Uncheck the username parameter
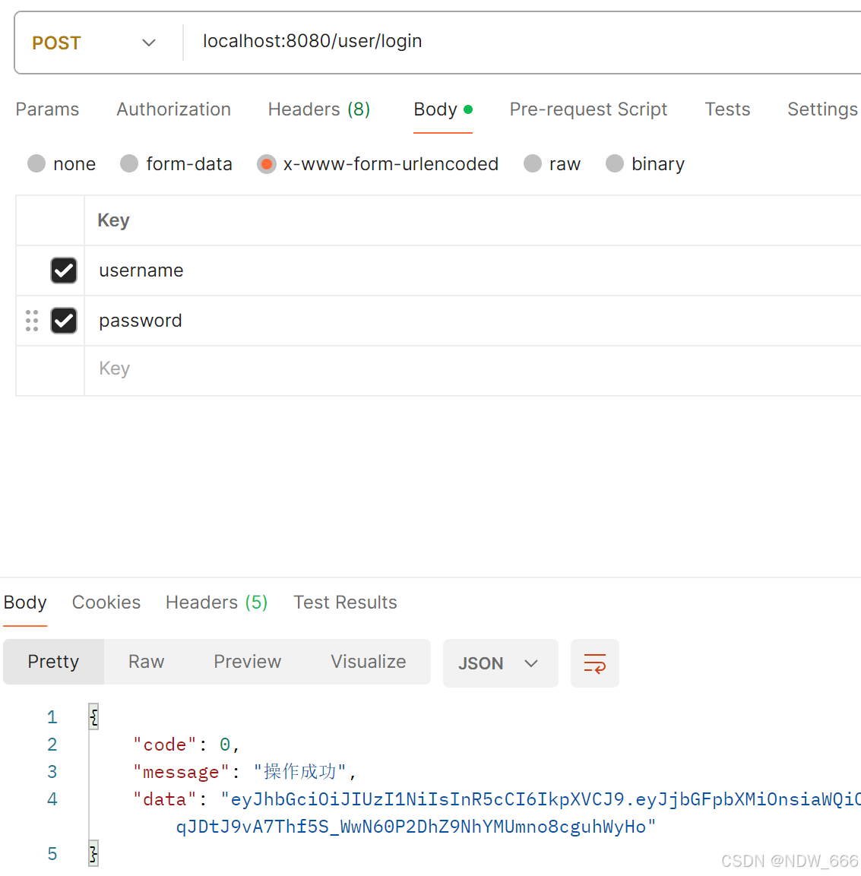This screenshot has height=876, width=861. [x=64, y=270]
